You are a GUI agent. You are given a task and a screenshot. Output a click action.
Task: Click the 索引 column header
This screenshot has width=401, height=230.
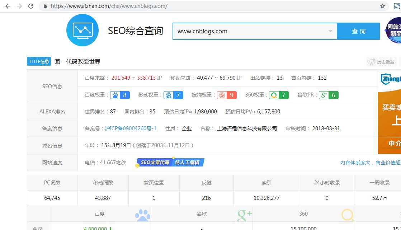click(266, 183)
